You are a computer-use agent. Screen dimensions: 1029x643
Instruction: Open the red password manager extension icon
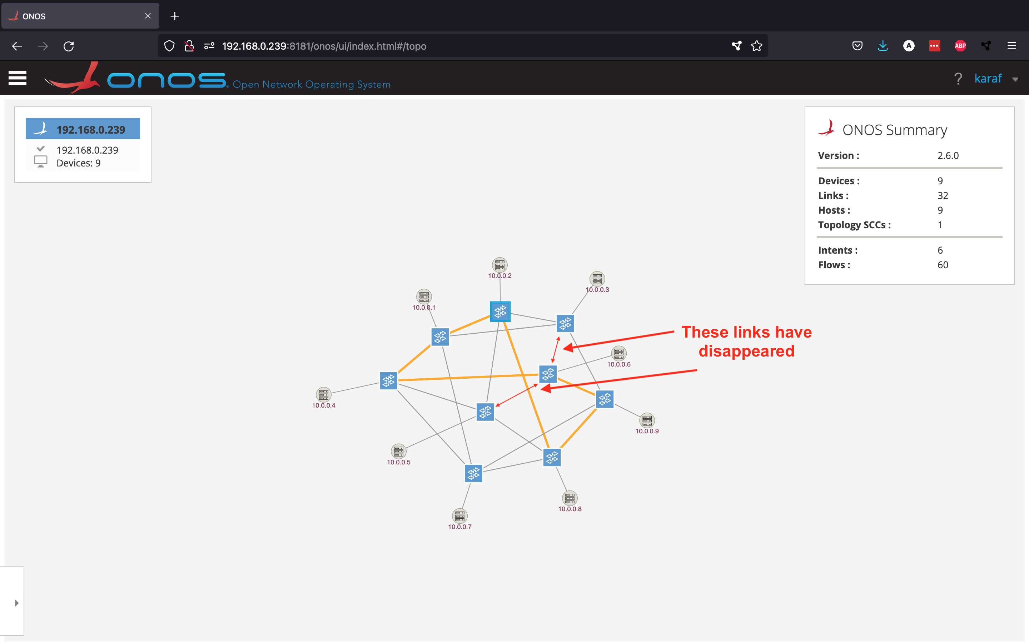[x=934, y=46]
